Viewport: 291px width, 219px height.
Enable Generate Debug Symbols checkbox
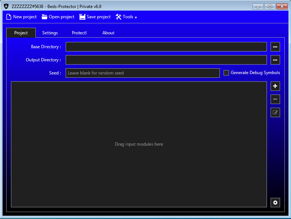pyautogui.click(x=226, y=73)
